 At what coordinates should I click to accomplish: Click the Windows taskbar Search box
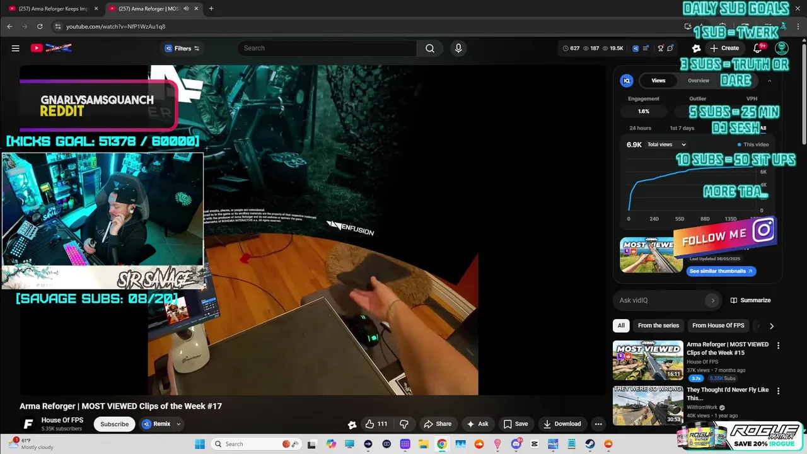pyautogui.click(x=255, y=444)
